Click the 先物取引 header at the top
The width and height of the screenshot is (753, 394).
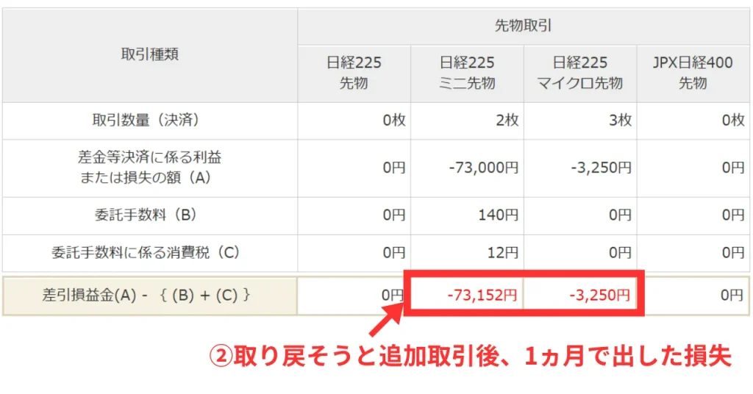[523, 26]
